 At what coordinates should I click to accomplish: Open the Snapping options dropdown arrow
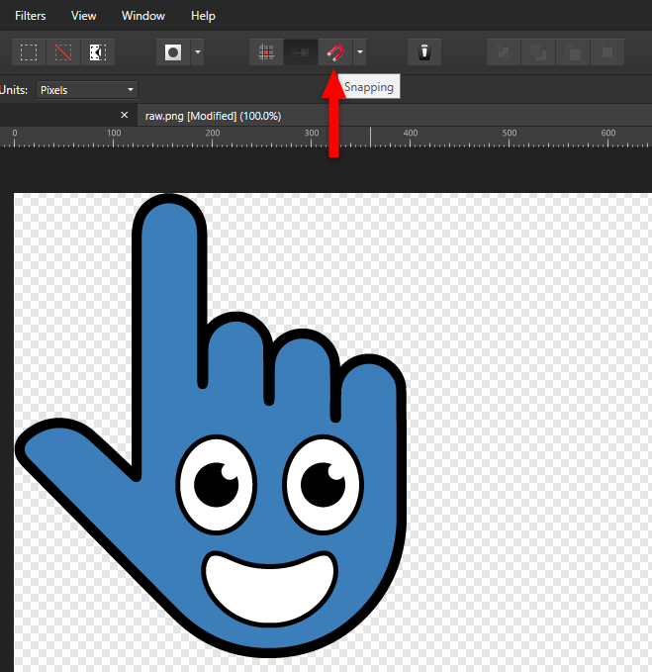(360, 52)
